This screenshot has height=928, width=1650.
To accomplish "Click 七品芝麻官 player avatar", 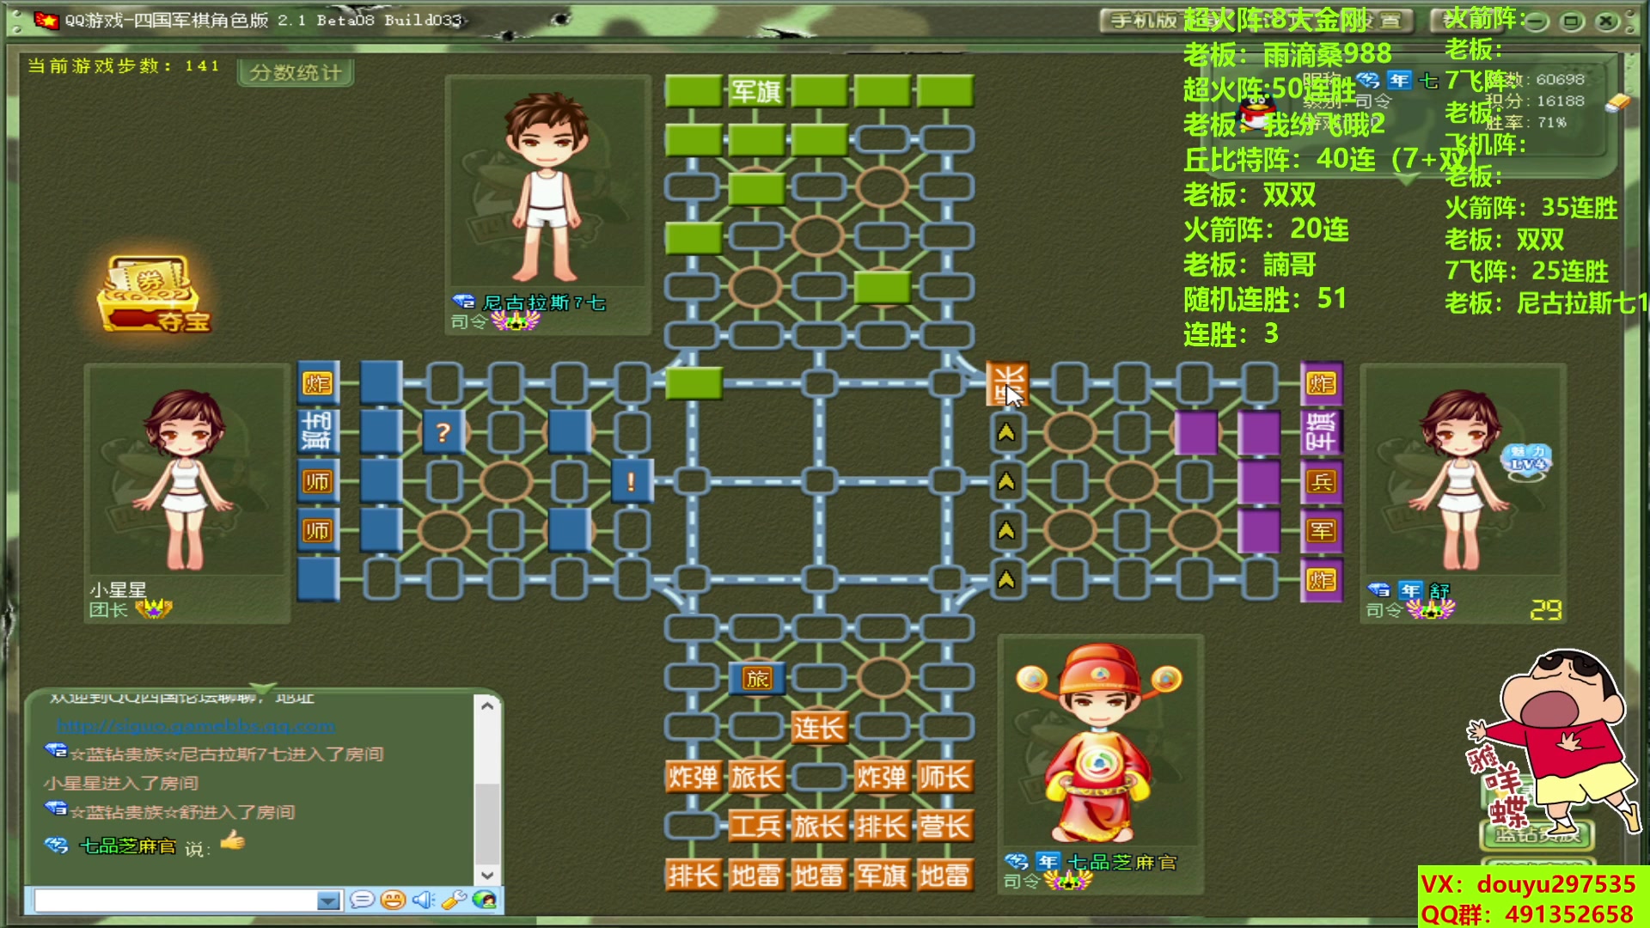I will pyautogui.click(x=1100, y=743).
